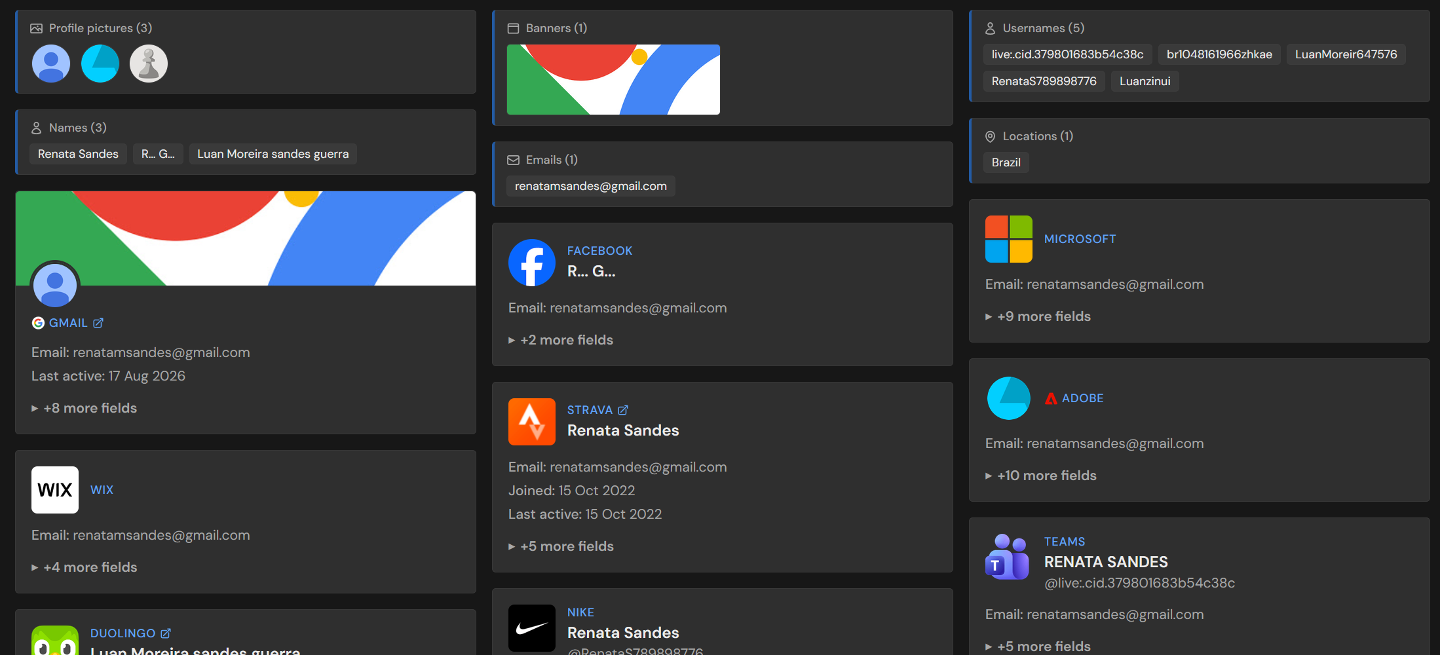The image size is (1440, 655).
Task: Click the Duolingo owl icon
Action: click(55, 641)
